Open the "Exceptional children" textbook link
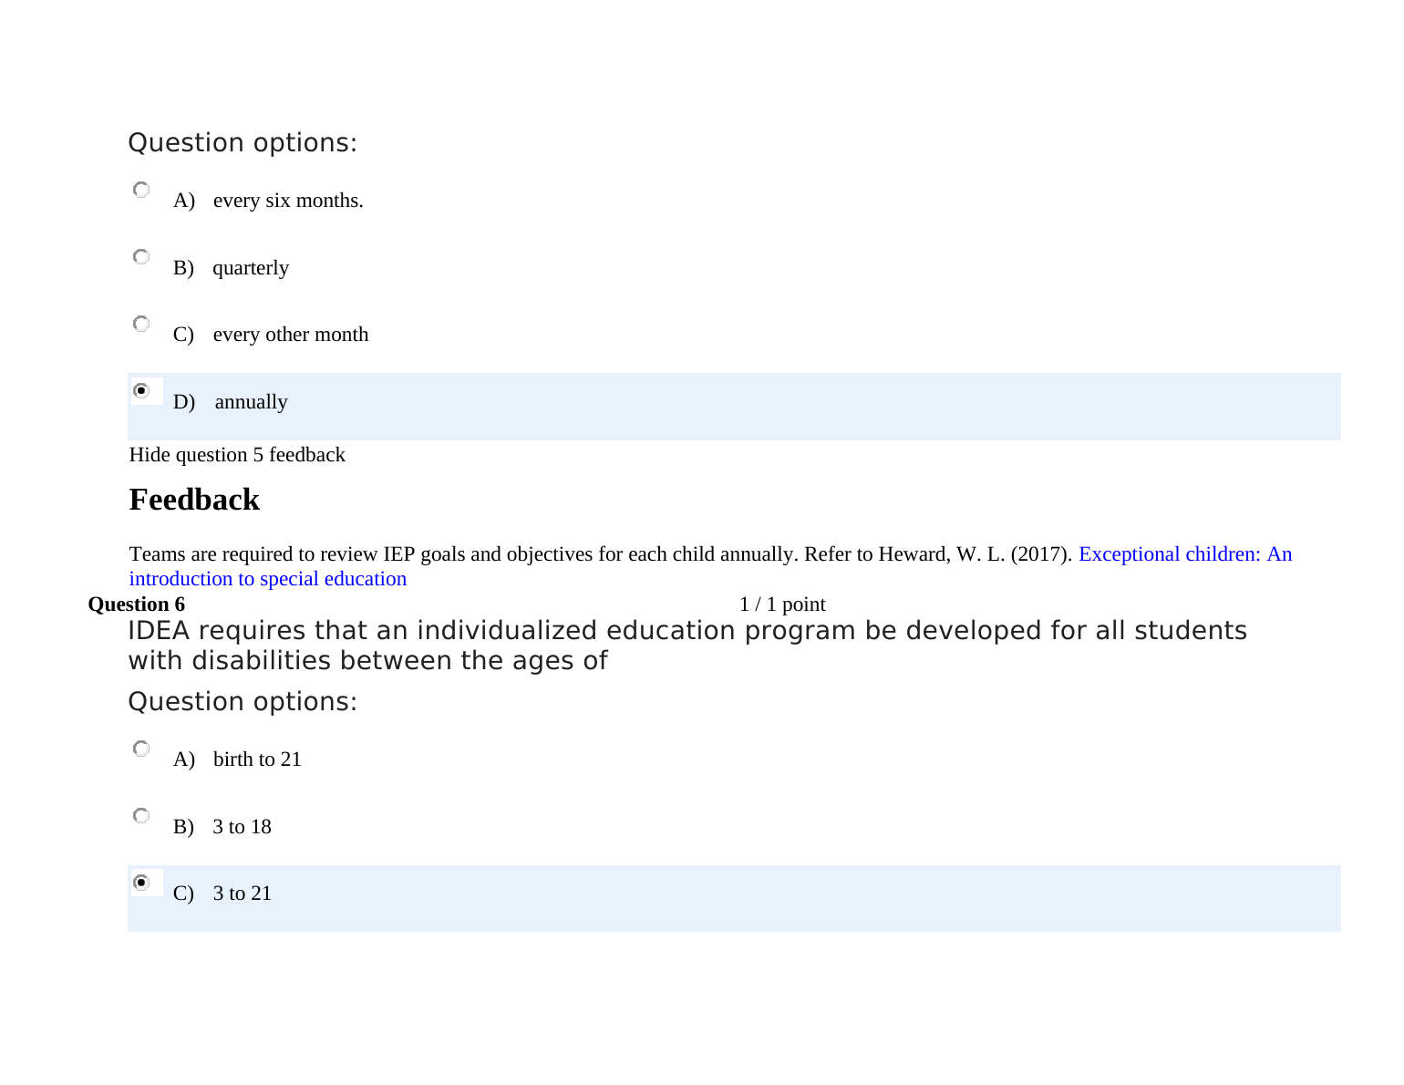1404x1085 pixels. (x=1184, y=554)
